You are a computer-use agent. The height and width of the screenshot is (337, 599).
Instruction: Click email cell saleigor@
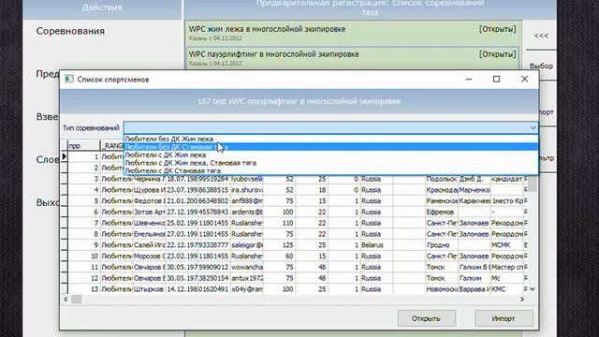(247, 245)
